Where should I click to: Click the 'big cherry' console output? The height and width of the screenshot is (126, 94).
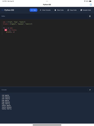(6, 104)
